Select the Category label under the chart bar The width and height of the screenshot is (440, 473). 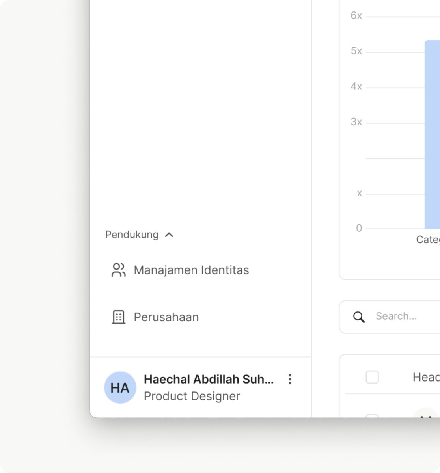(428, 240)
